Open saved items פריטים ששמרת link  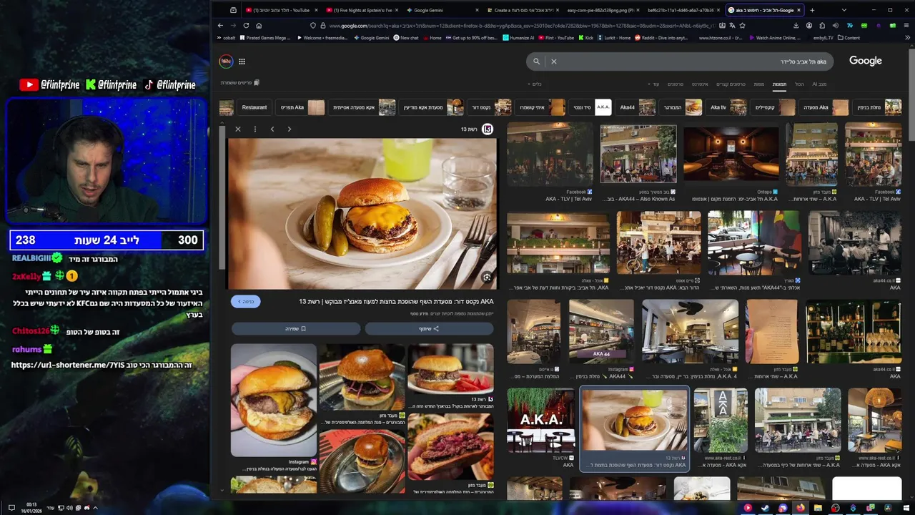coord(240,83)
